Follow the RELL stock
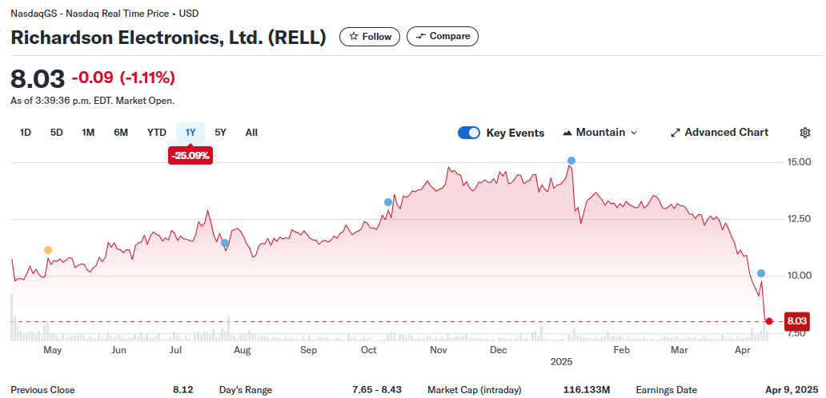This screenshot has height=398, width=826. point(370,36)
